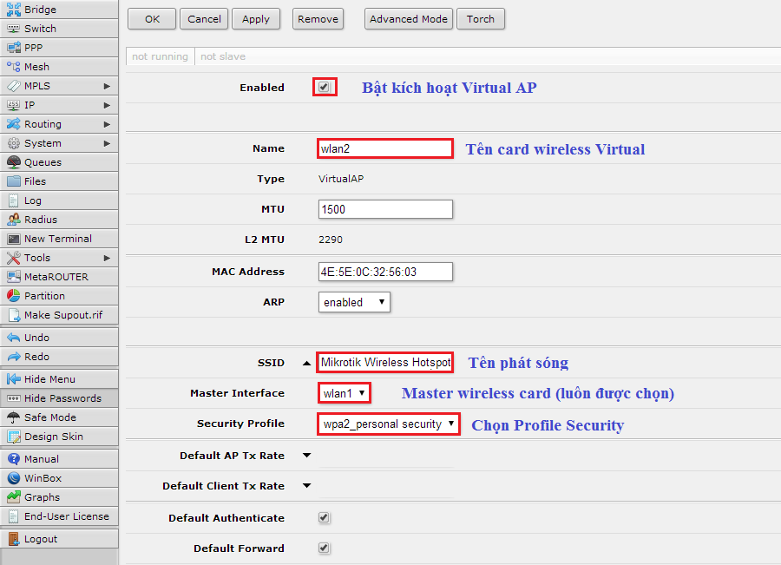Screen dimensions: 781x565
Task: Click into the SSID text field
Action: [384, 362]
